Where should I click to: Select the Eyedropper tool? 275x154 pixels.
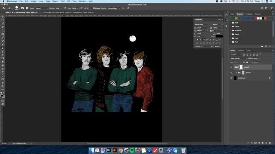click(3, 38)
